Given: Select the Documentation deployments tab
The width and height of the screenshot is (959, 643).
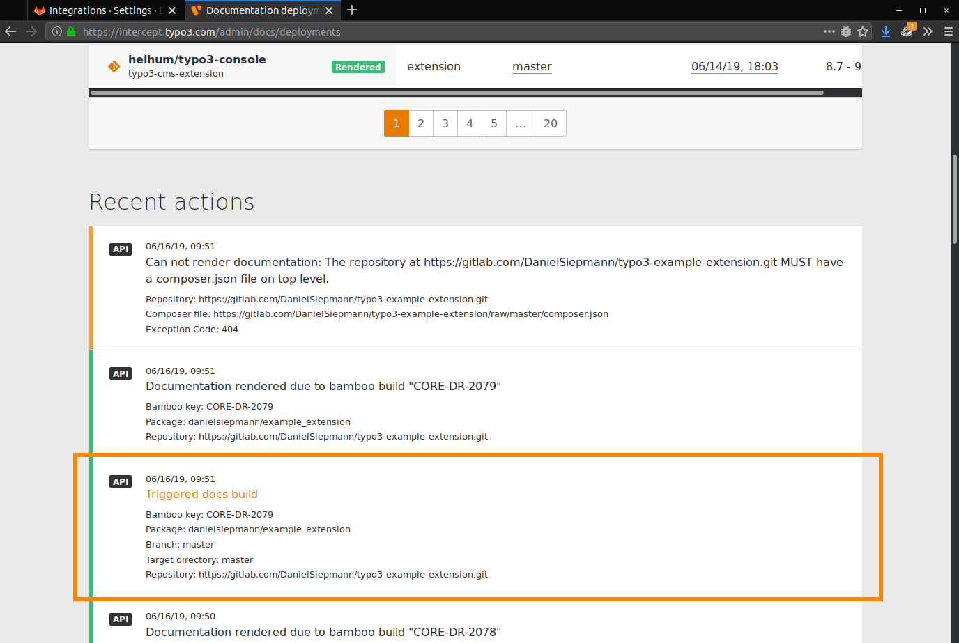Looking at the screenshot, I should [263, 10].
